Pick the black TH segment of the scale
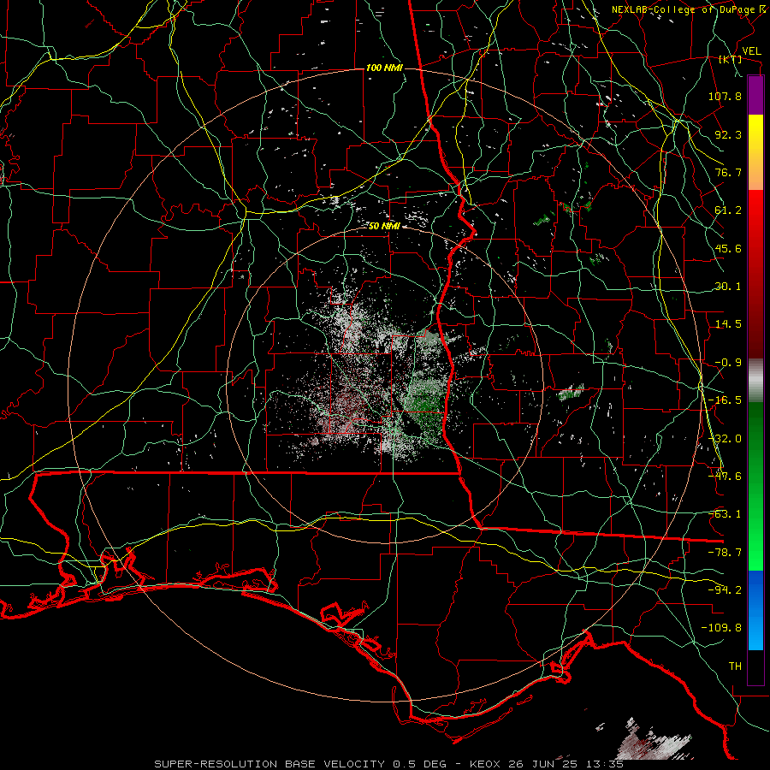 [x=755, y=667]
